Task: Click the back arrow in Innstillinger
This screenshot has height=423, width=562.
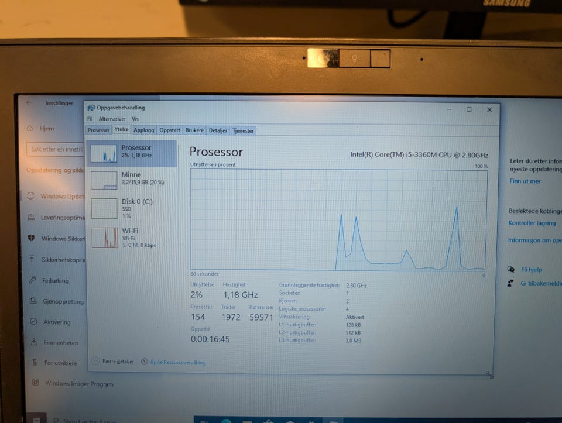Action: click(29, 103)
